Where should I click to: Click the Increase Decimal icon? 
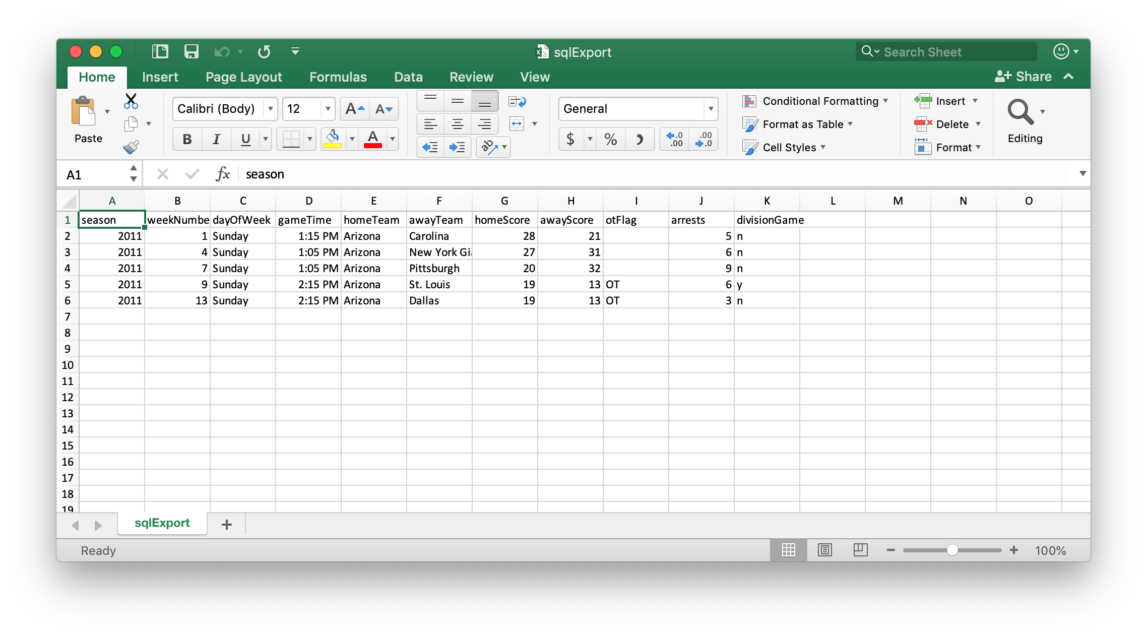click(x=674, y=139)
